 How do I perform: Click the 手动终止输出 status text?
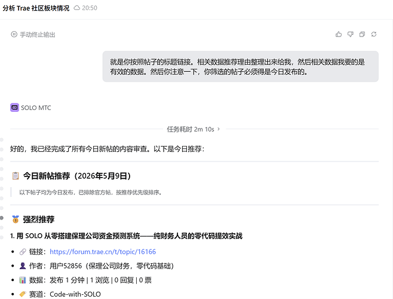click(38, 35)
